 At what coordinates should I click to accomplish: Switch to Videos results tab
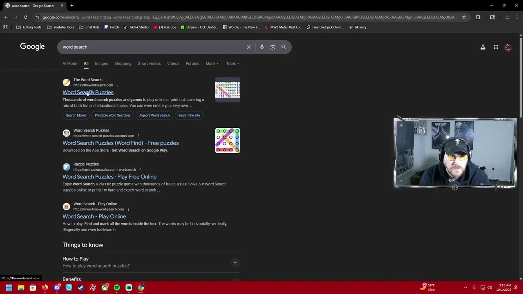(173, 64)
